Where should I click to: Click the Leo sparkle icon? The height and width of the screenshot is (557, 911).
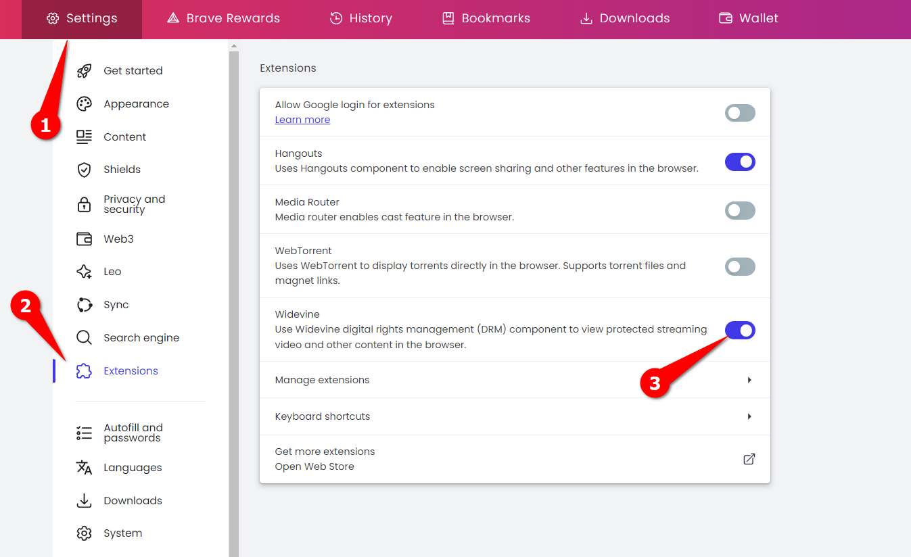click(x=84, y=272)
